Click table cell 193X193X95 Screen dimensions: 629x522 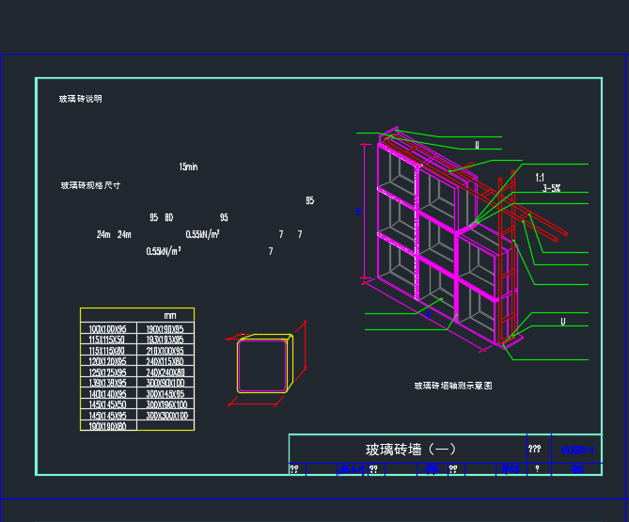[165, 340]
